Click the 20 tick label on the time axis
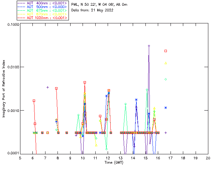 point(208,158)
